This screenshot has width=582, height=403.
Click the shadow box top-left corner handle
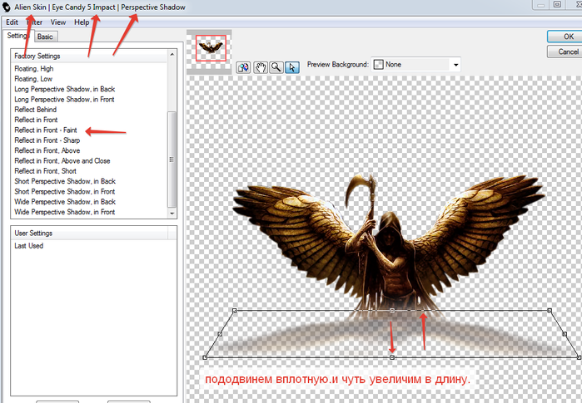click(234, 311)
